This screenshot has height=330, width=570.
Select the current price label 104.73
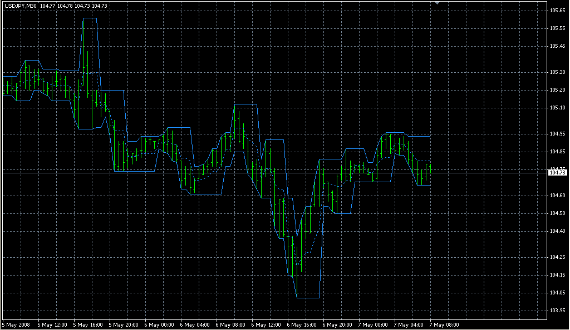coord(557,173)
